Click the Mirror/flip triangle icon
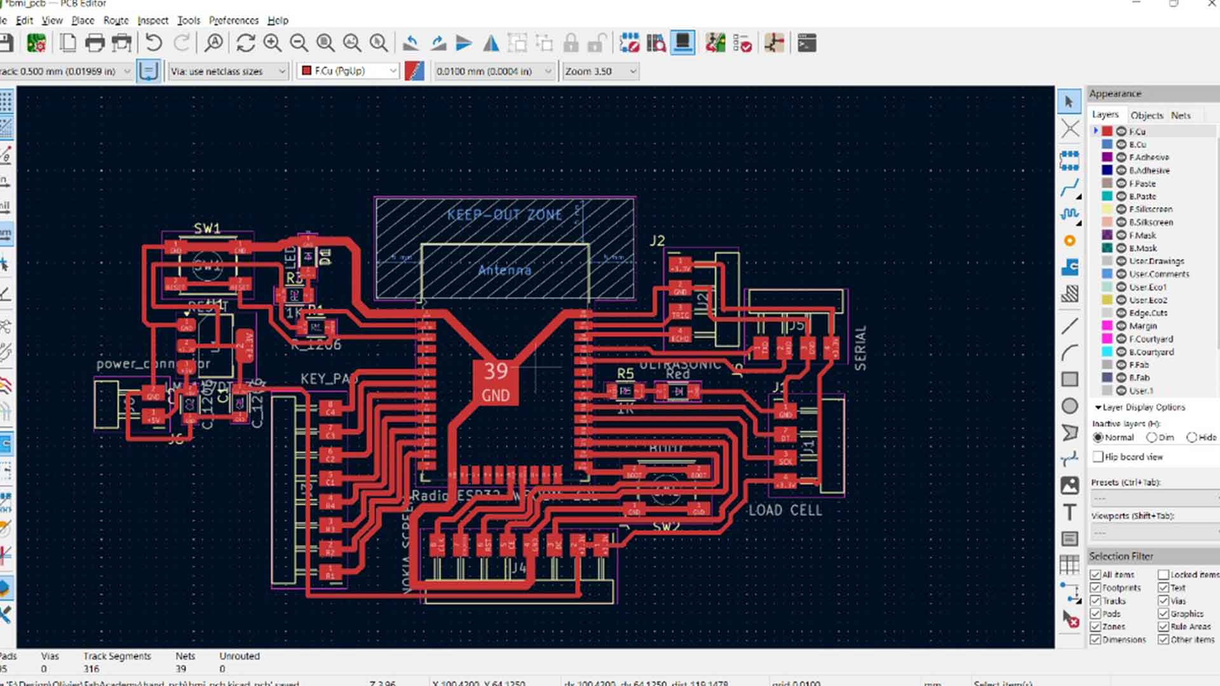The image size is (1220, 686). tap(491, 43)
